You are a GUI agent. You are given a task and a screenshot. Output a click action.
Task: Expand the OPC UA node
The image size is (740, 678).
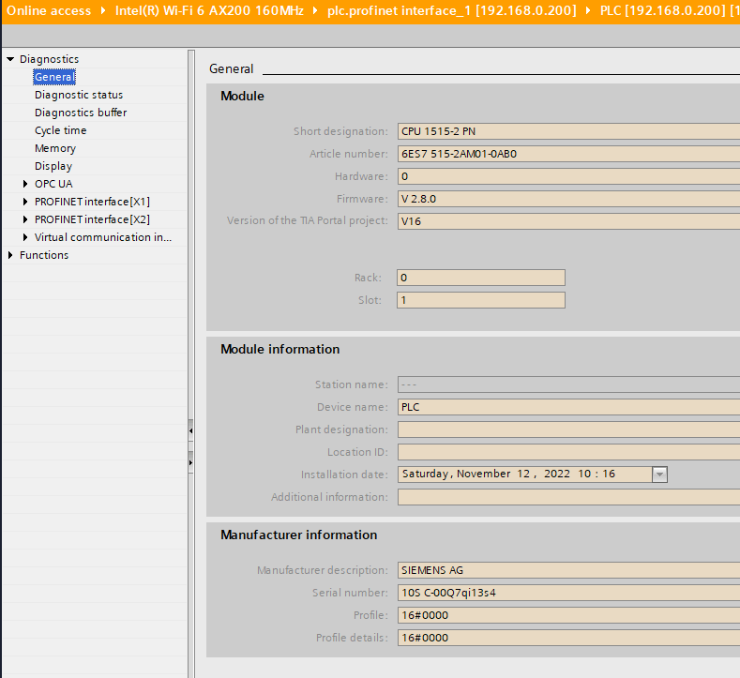(x=25, y=184)
